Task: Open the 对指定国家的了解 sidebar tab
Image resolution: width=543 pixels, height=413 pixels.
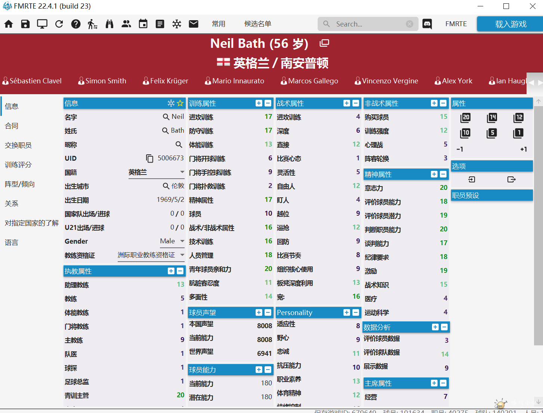Action: pos(31,223)
